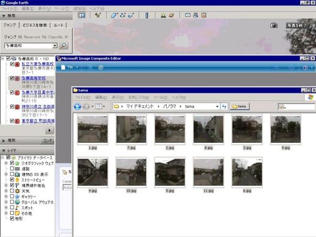Click the email envelope toolbar icon

[188, 15]
